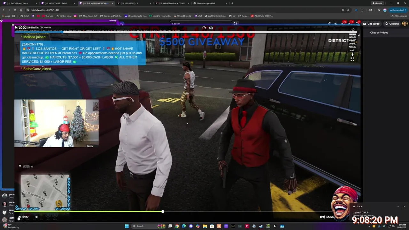The image size is (409, 230).
Task: Copy the link via chain icon
Action: pyautogui.click(x=352, y=30)
